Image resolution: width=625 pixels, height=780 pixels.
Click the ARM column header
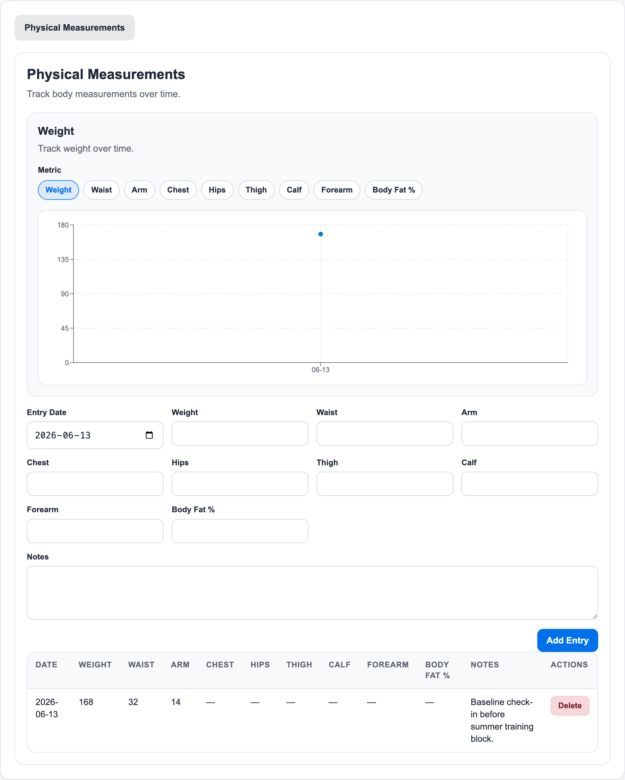[x=180, y=664]
